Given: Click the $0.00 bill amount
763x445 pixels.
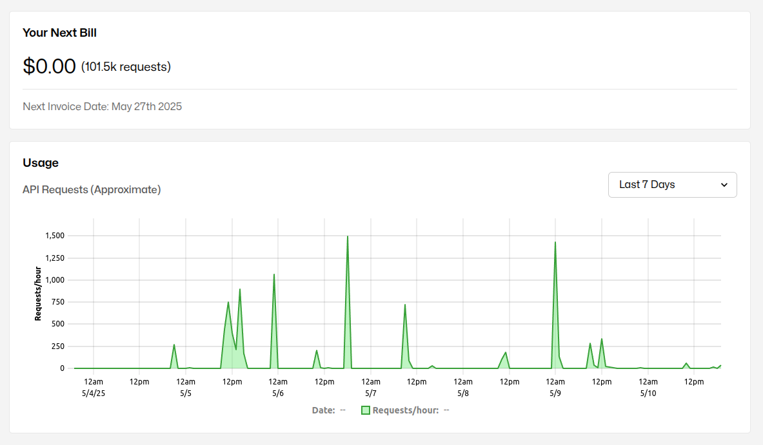Looking at the screenshot, I should coord(49,66).
